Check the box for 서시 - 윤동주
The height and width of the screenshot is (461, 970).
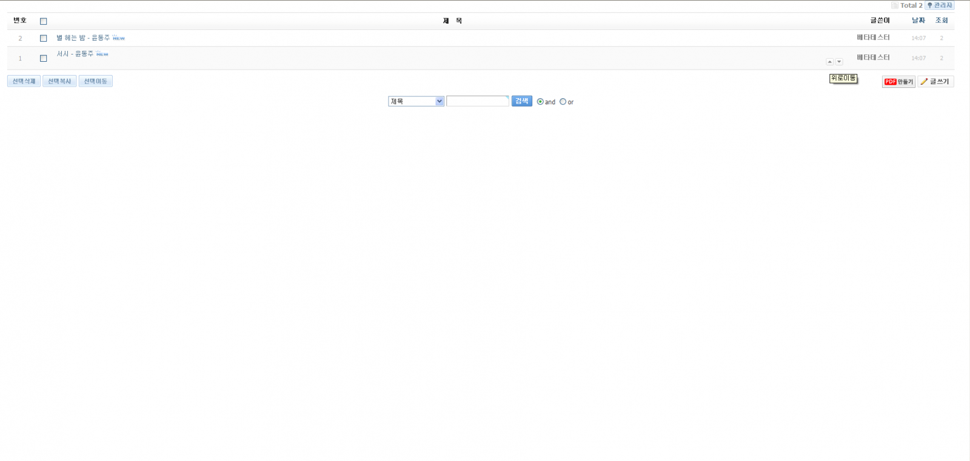tap(44, 58)
